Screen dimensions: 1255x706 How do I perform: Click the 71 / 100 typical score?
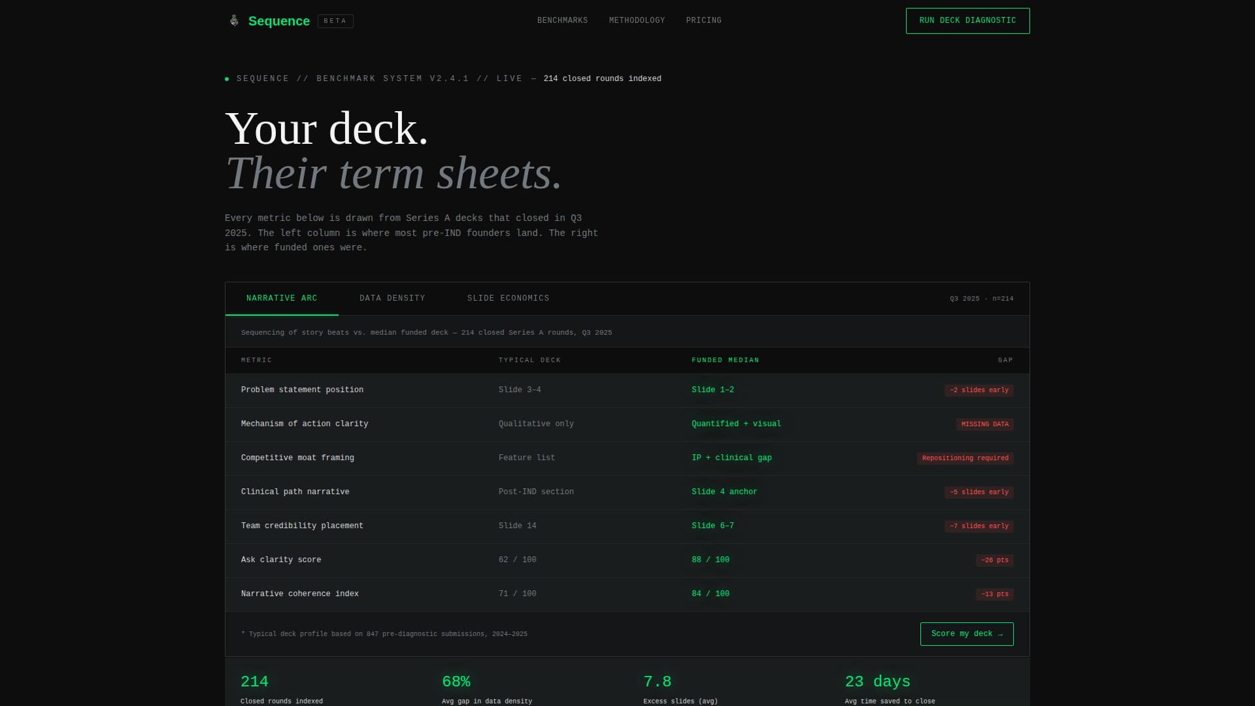click(517, 594)
